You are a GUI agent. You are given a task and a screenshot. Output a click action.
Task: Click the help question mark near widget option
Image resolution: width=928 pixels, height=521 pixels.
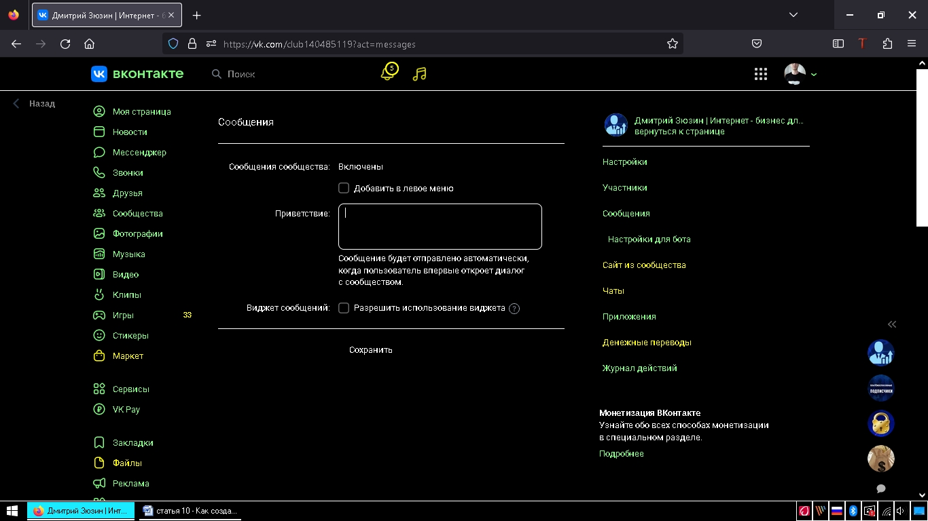[514, 309]
